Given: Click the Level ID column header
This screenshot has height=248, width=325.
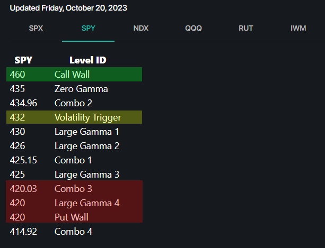Looking at the screenshot, I should point(88,60).
